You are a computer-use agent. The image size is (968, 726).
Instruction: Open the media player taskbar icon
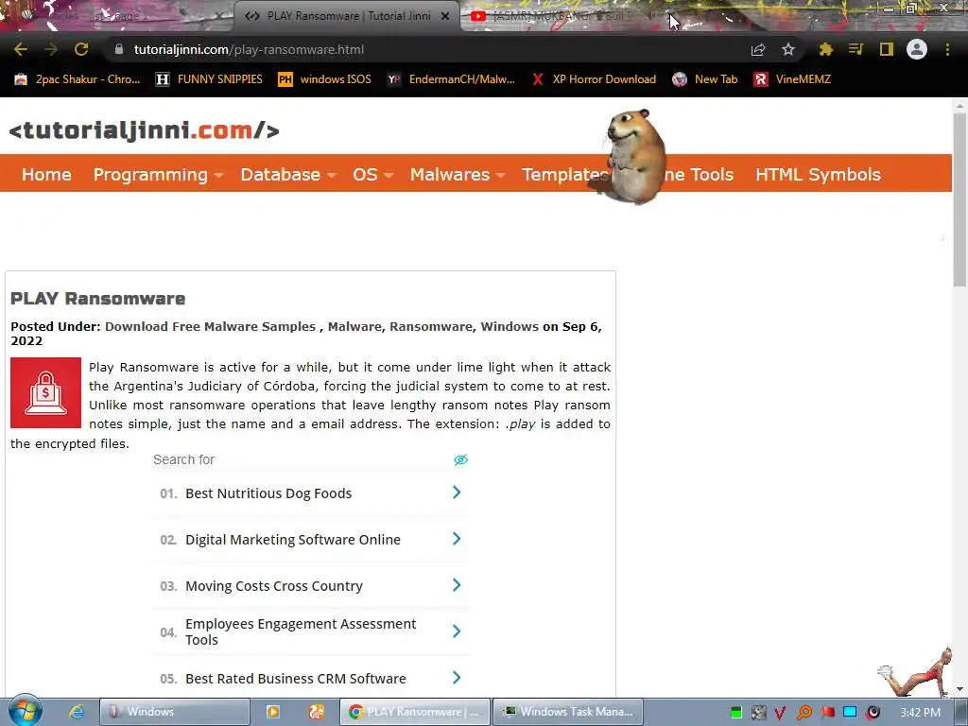tap(273, 712)
